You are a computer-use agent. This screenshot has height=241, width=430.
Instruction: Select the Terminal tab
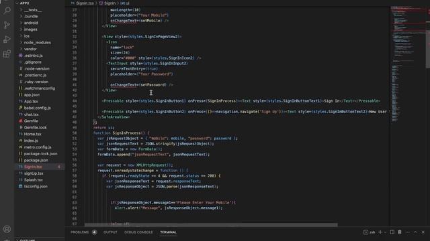168,232
